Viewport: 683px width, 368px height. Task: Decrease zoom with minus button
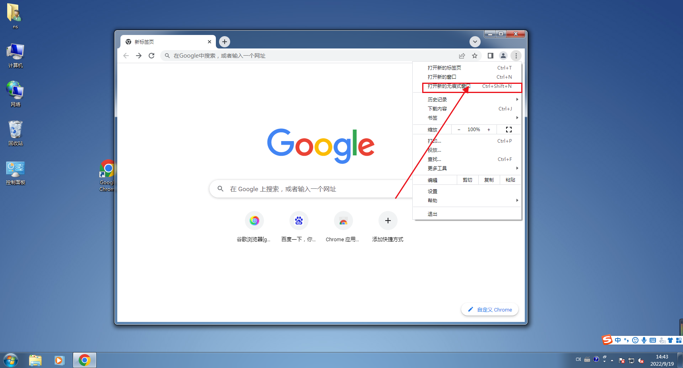click(x=459, y=130)
